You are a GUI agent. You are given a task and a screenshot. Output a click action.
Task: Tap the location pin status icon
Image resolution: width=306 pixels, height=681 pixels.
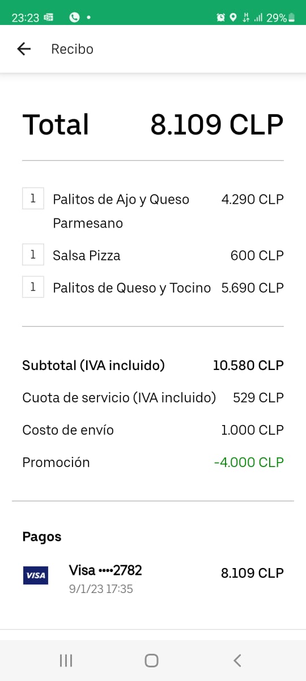coord(233,18)
